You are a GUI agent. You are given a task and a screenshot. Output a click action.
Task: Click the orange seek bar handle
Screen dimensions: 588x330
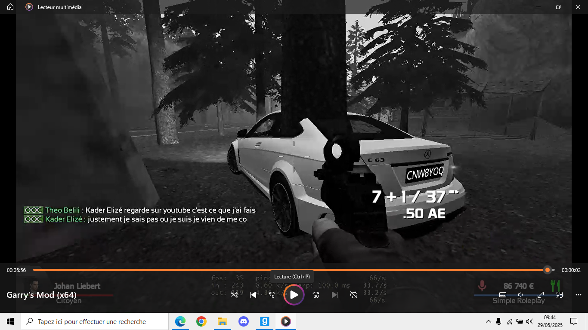(547, 270)
